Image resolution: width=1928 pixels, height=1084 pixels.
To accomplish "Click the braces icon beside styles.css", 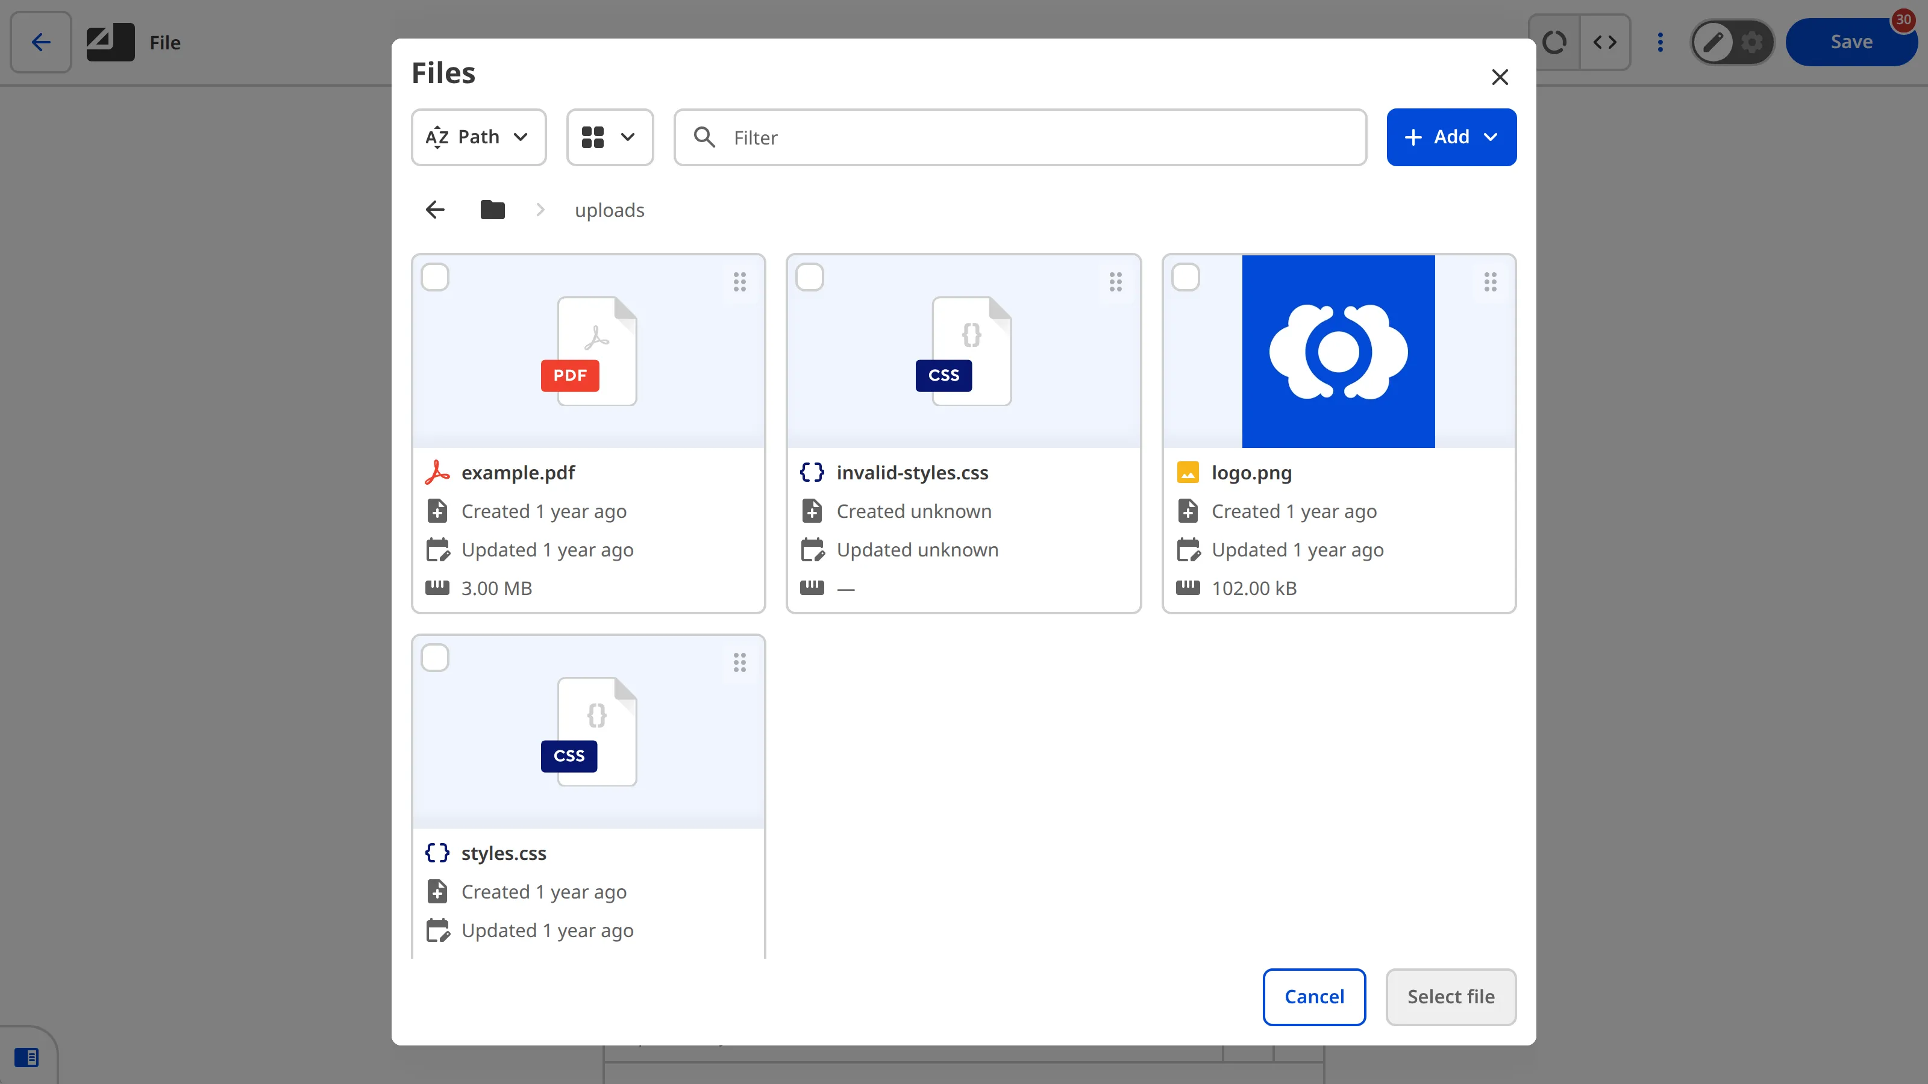I will pyautogui.click(x=437, y=853).
